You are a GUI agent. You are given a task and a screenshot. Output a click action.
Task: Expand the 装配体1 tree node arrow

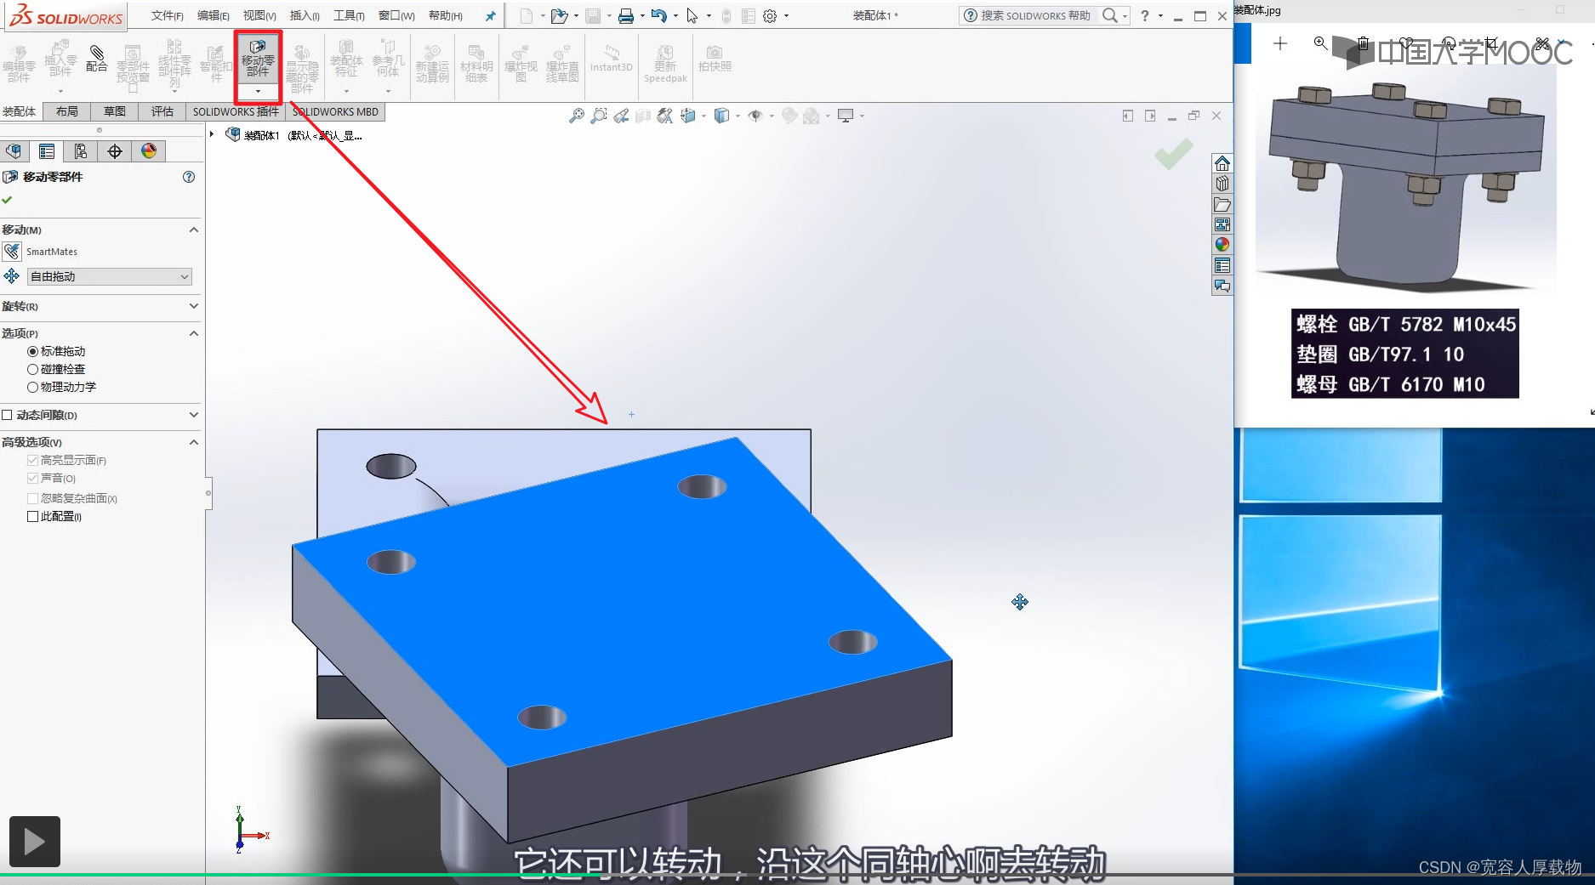tap(212, 134)
